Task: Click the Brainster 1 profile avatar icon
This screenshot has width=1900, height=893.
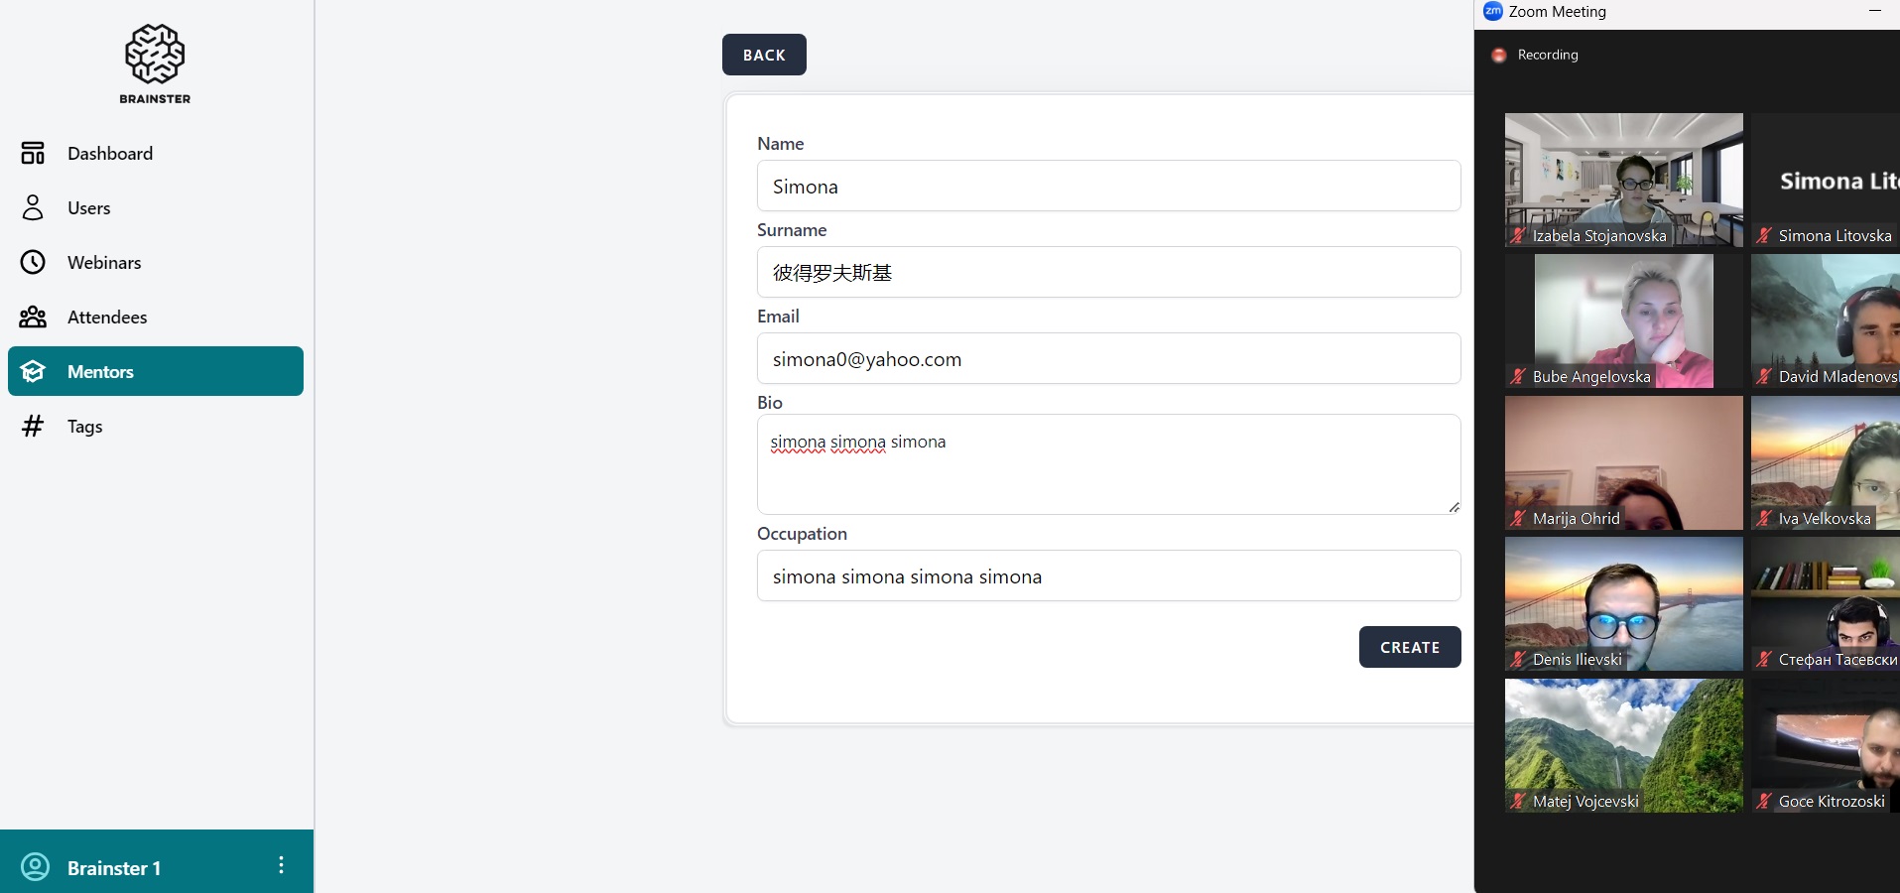Action: 36,866
